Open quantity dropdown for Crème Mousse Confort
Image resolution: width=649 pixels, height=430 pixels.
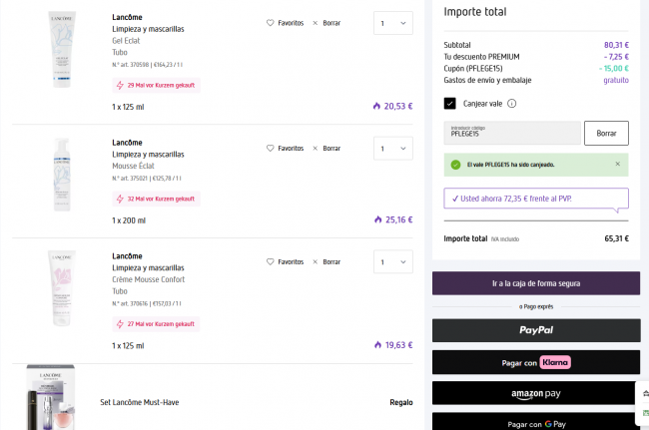click(392, 262)
